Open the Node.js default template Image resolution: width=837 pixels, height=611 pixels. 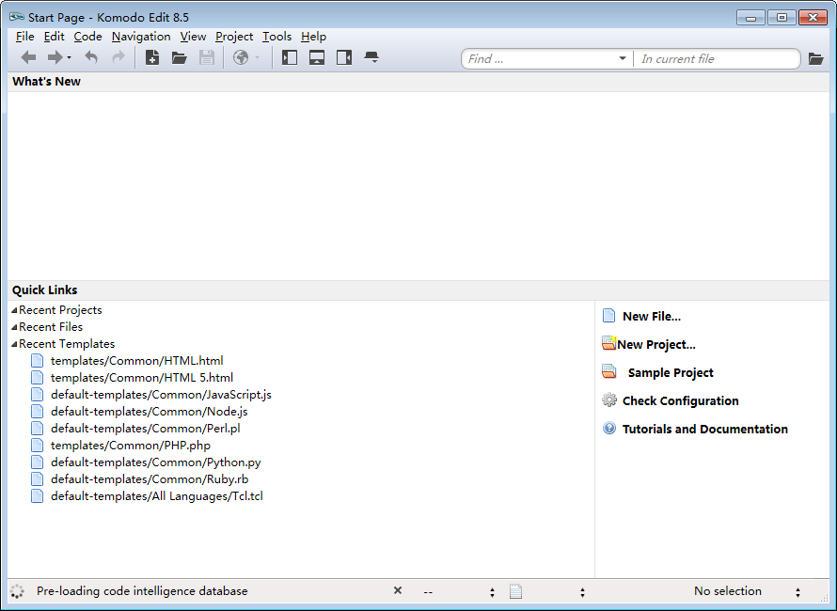(x=149, y=412)
